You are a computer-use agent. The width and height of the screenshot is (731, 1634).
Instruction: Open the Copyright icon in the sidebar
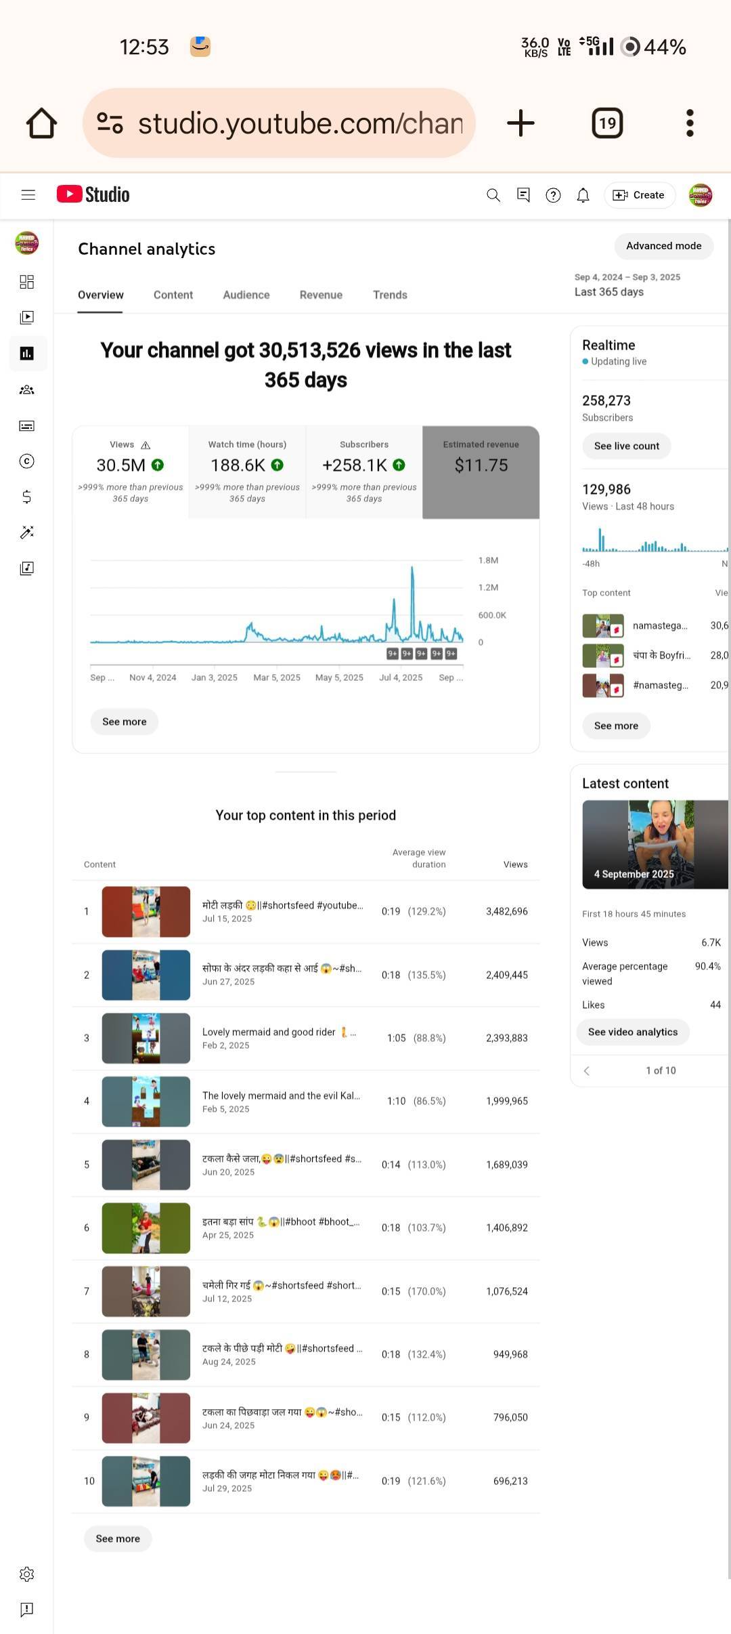(27, 461)
